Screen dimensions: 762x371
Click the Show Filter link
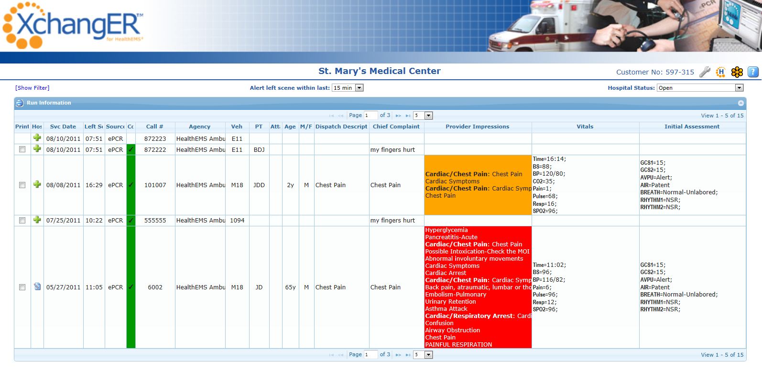pyautogui.click(x=32, y=88)
